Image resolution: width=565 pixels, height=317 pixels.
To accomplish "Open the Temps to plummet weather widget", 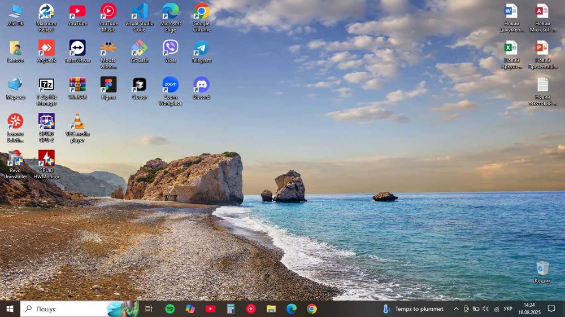I will tap(413, 309).
